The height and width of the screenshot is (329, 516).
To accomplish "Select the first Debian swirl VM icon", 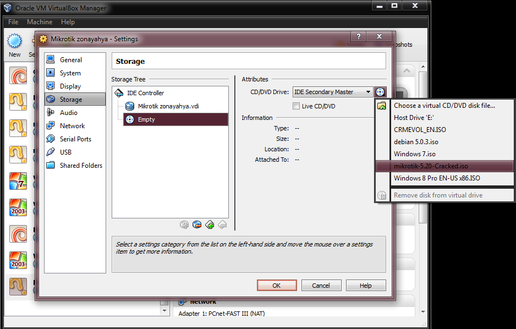I will click(18, 76).
